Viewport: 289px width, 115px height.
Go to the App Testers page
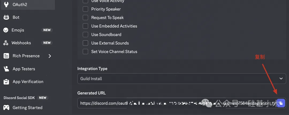[24, 69]
